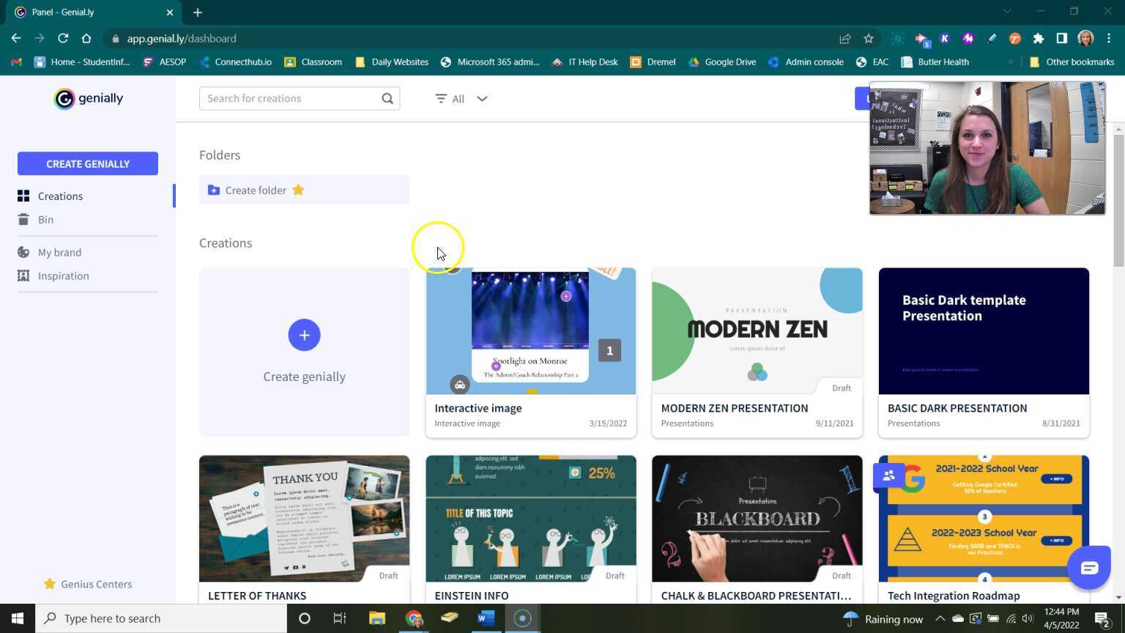Open the Inspiration section
This screenshot has width=1125, height=633.
click(63, 275)
